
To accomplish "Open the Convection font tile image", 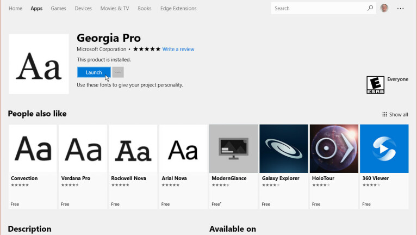I will pos(33,149).
